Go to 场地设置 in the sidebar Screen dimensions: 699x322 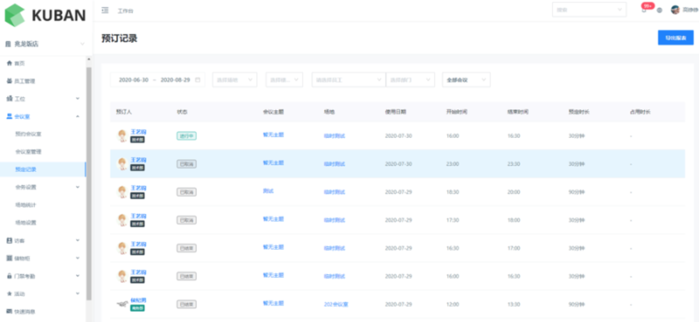point(26,223)
